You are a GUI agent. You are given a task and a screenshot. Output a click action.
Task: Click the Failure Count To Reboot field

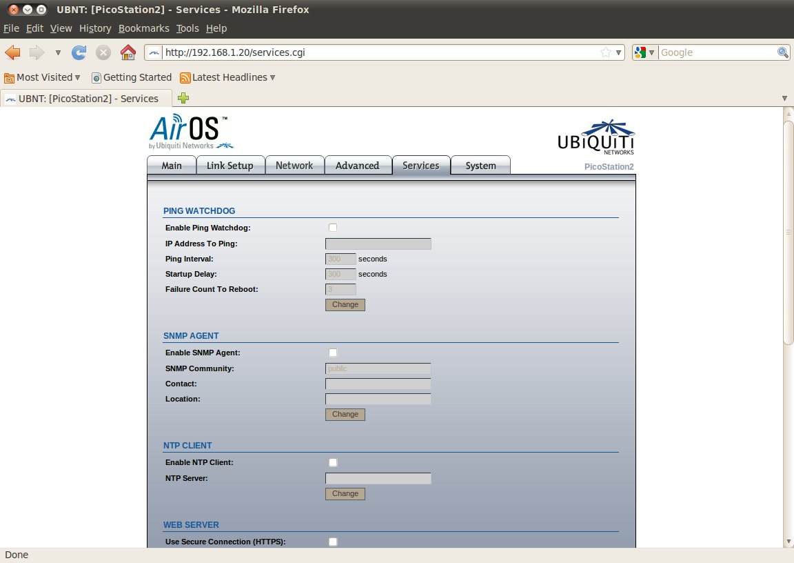click(340, 289)
